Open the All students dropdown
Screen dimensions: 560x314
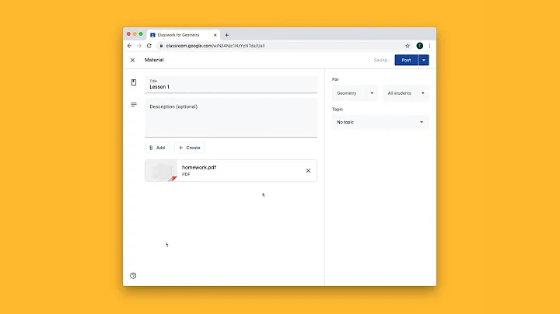[x=406, y=93]
